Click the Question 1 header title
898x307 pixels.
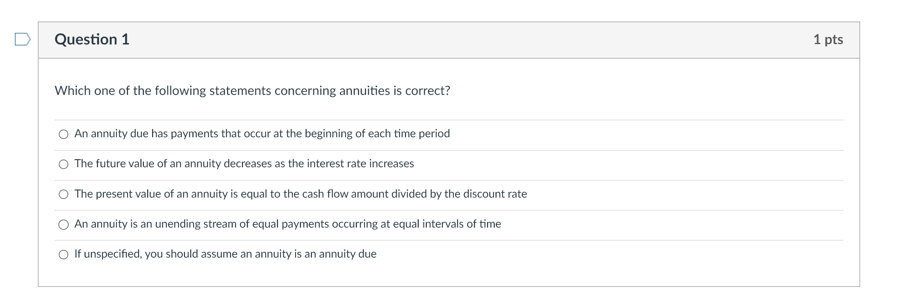coord(93,40)
